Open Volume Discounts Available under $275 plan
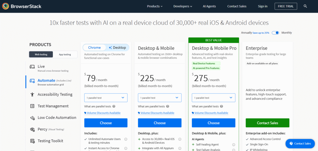The height and width of the screenshot is (151, 318). coord(210,113)
